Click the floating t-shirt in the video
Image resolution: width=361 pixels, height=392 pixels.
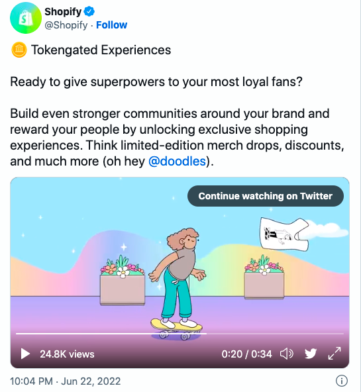click(284, 234)
